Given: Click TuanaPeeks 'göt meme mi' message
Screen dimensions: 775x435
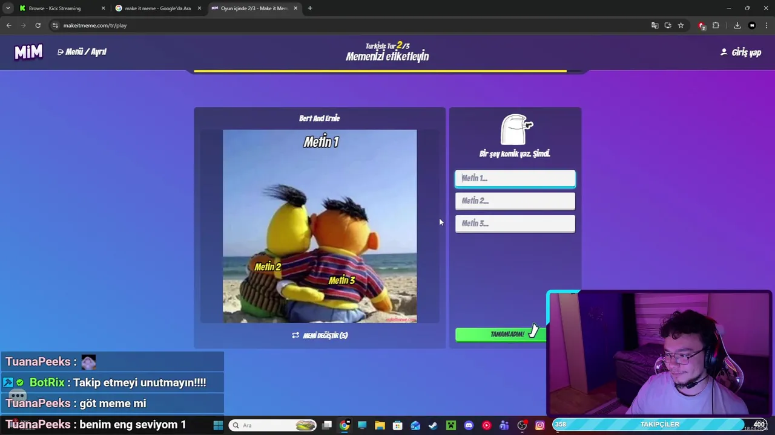Looking at the screenshot, I should (112, 404).
